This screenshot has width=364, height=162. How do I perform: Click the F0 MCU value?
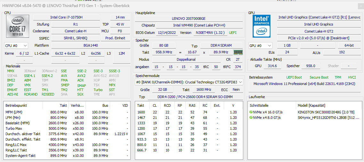click(120, 31)
